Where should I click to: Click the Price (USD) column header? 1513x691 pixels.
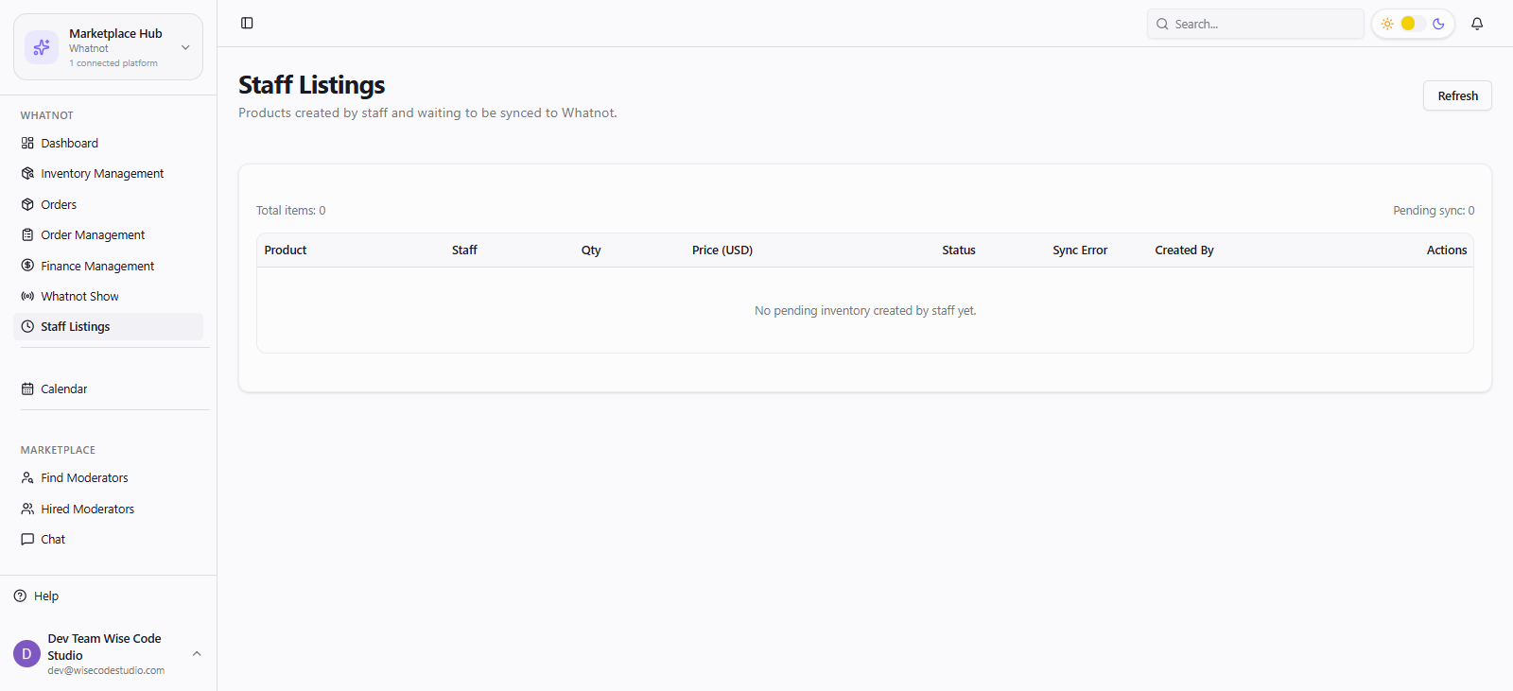(x=722, y=250)
